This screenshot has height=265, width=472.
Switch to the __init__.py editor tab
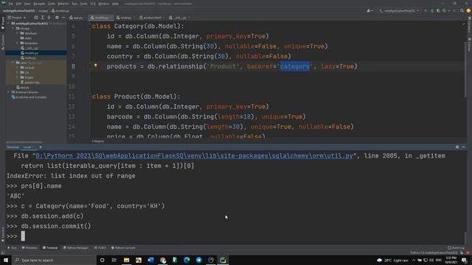point(178,18)
